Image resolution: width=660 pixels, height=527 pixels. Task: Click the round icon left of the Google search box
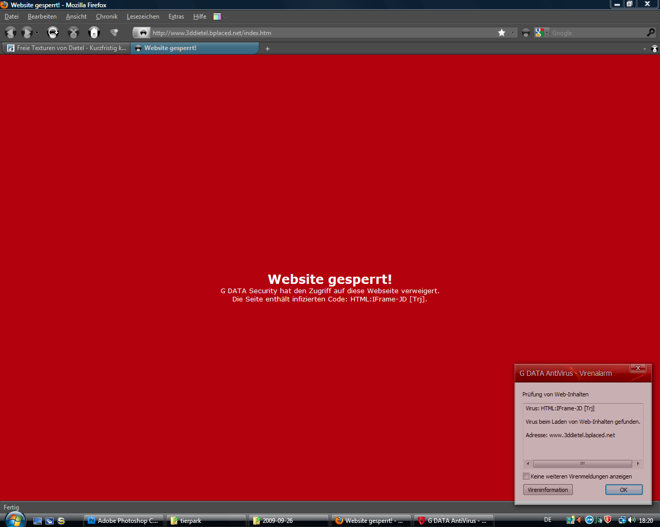[526, 33]
